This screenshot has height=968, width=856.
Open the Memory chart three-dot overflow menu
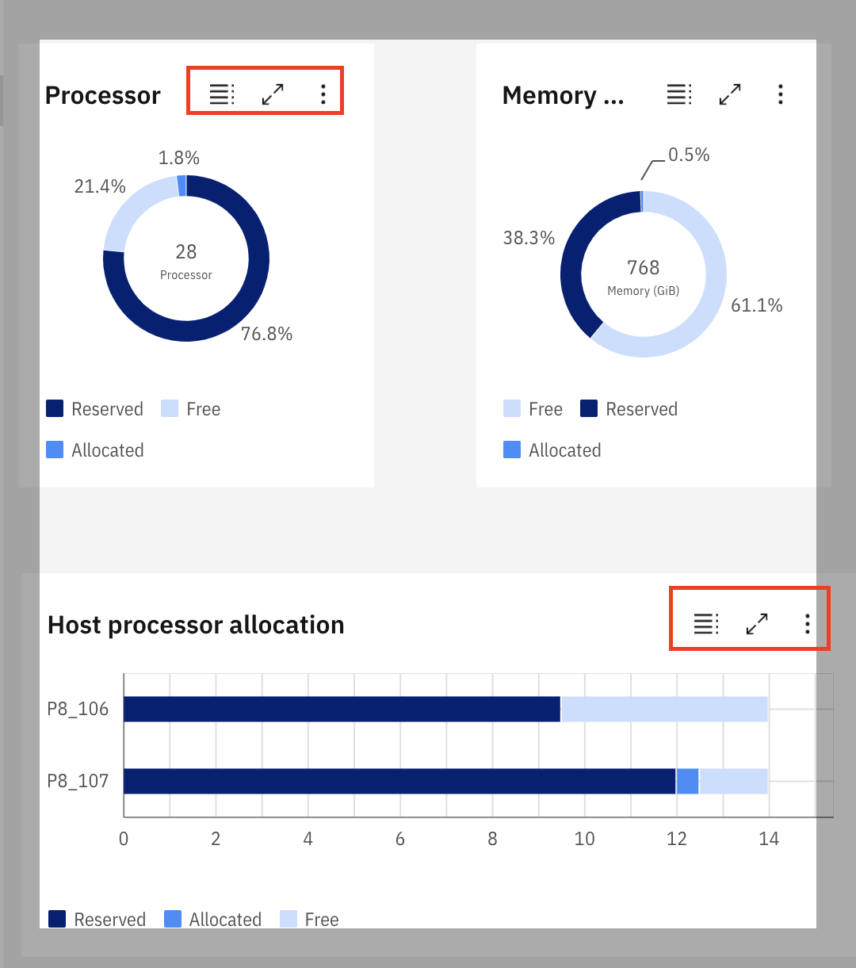click(781, 94)
